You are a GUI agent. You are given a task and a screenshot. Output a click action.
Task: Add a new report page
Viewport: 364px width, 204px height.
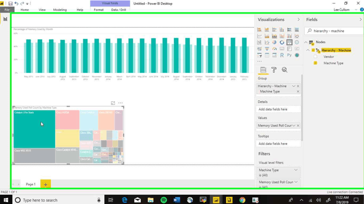coord(45,184)
